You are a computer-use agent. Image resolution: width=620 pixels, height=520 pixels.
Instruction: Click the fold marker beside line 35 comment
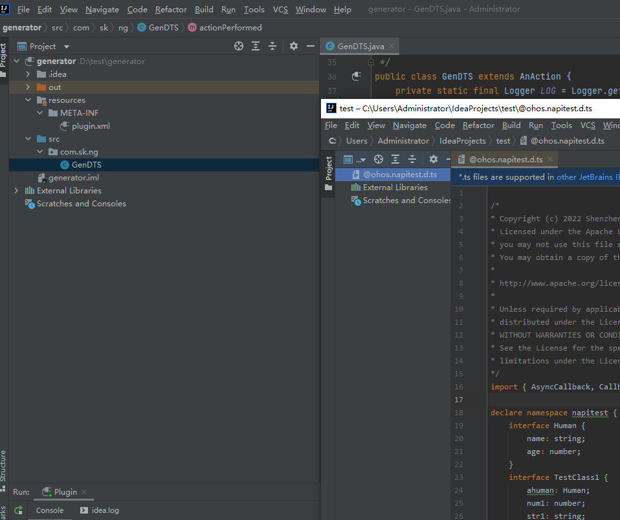point(371,62)
